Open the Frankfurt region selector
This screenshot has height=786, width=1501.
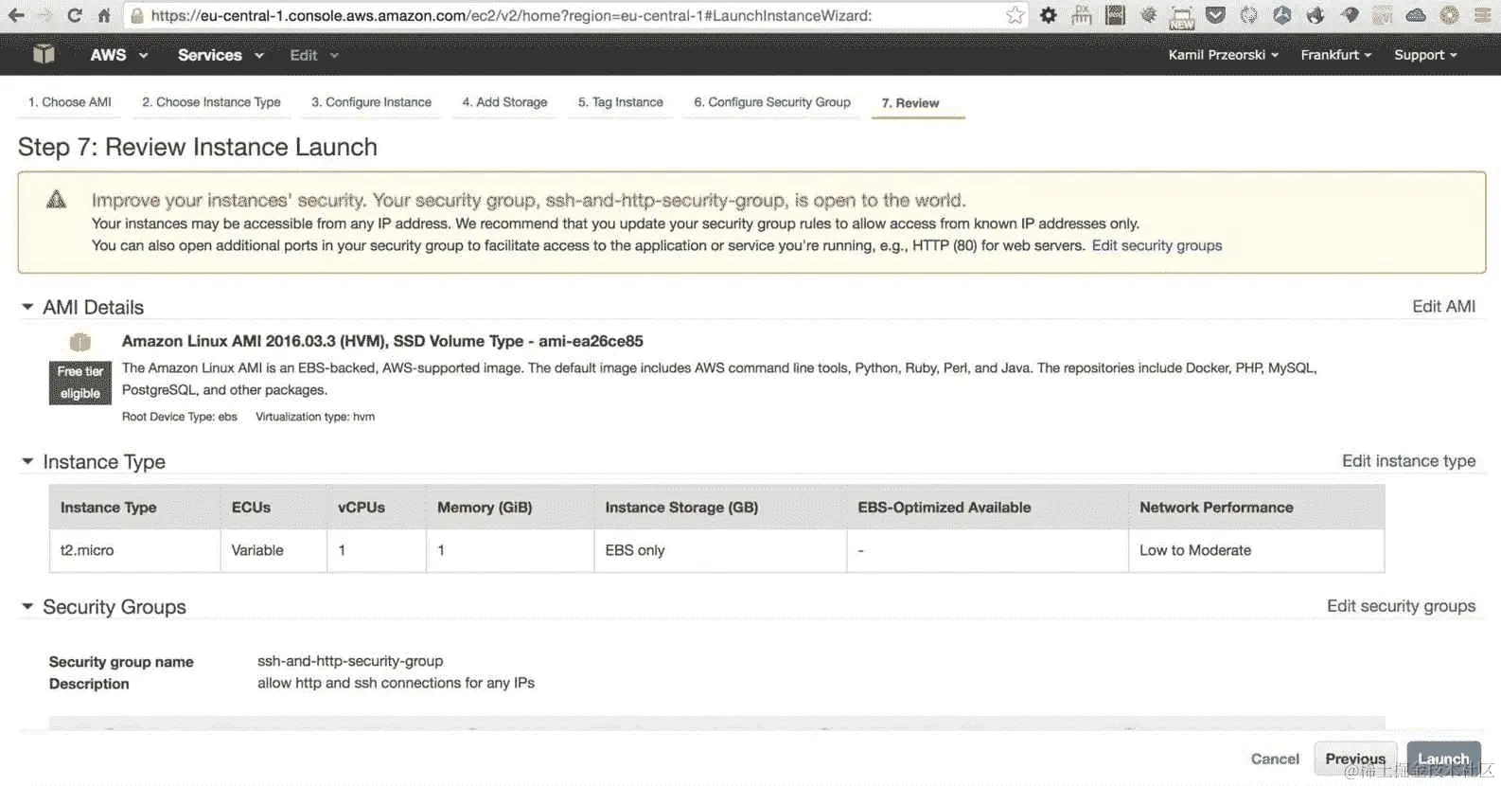pyautogui.click(x=1335, y=55)
